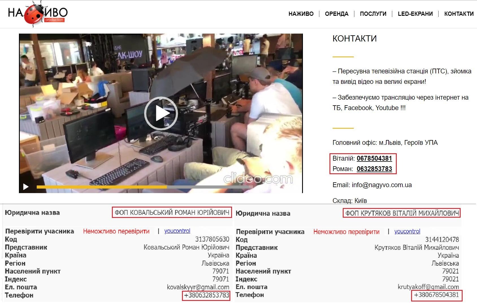Call Віталій's number 0678504381

pyautogui.click(x=374, y=158)
